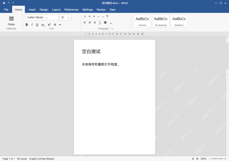Image resolution: width=229 pixels, height=161 pixels.
Task: Click the vertical scrollbar up arrow
Action: [227, 38]
